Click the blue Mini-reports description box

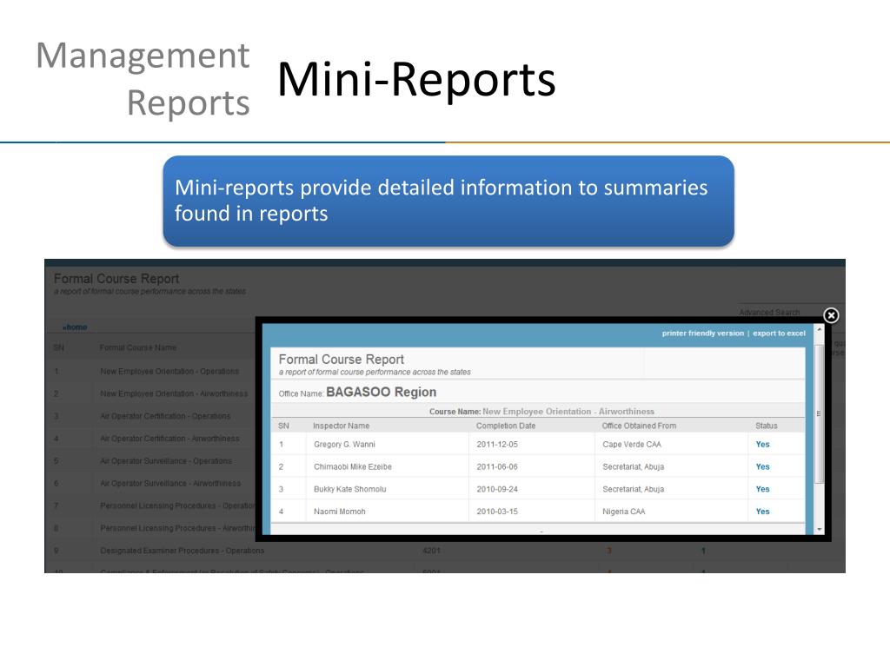[448, 201]
